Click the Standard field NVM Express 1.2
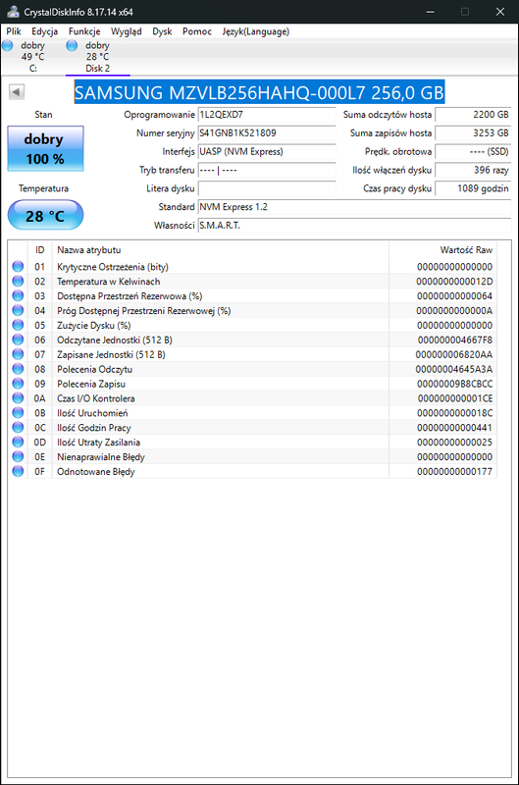Image resolution: width=519 pixels, height=785 pixels. coord(354,207)
